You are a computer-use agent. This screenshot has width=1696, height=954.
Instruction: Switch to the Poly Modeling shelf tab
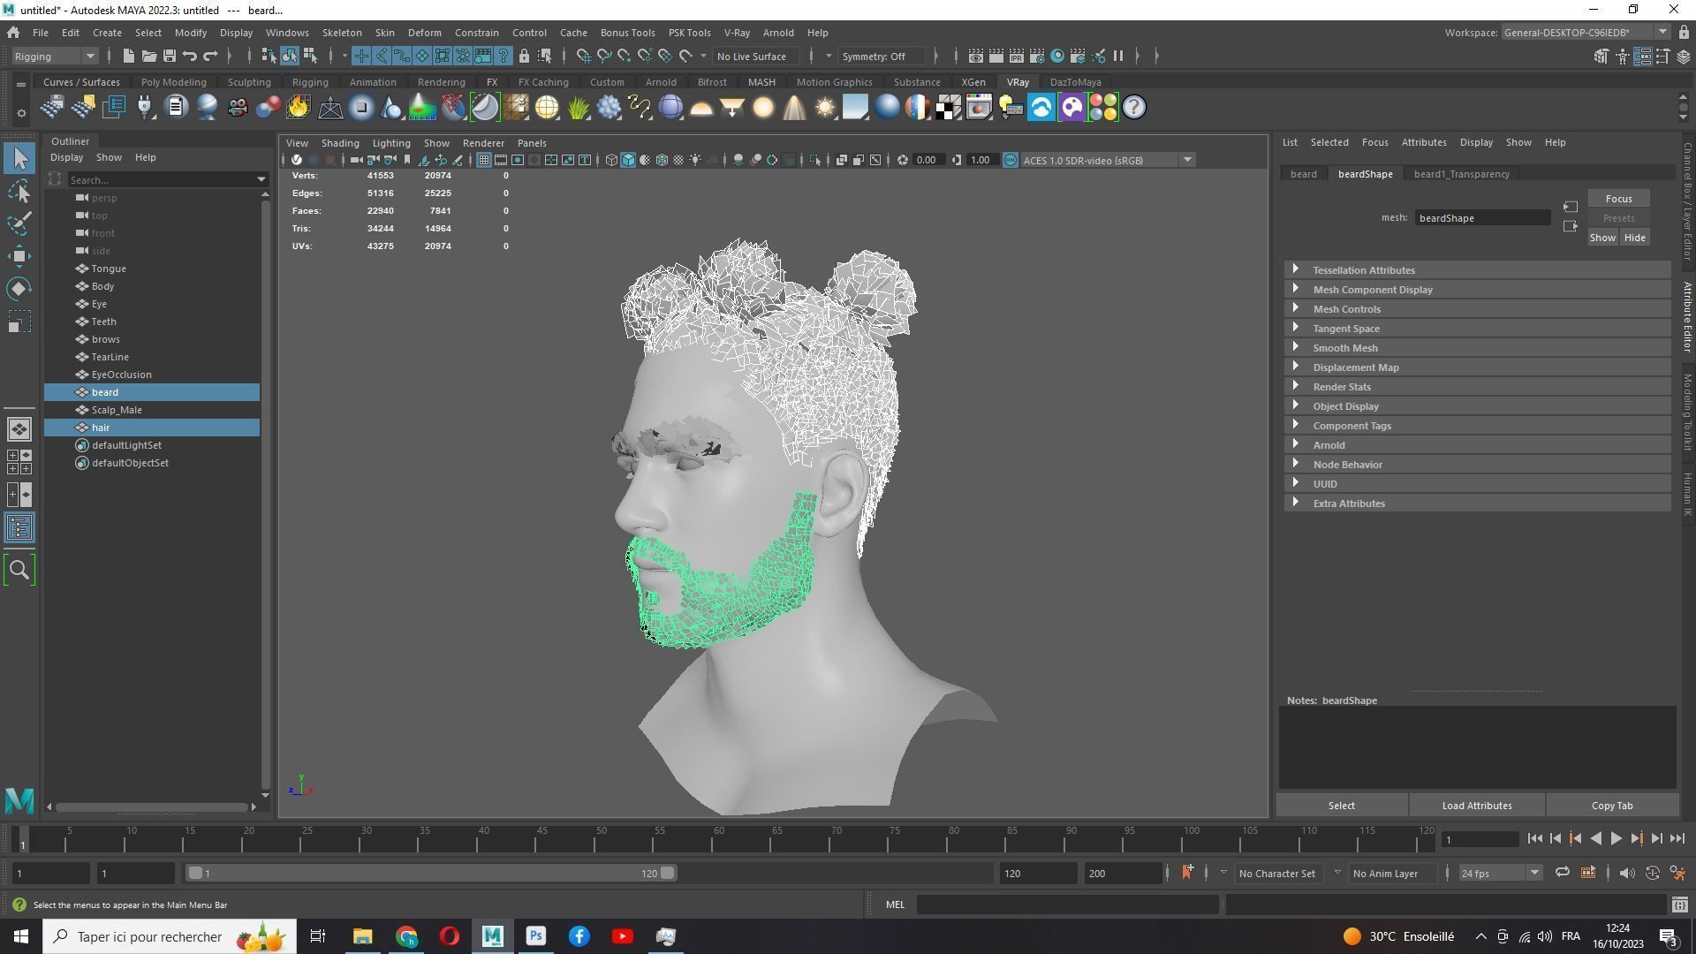[x=173, y=82]
